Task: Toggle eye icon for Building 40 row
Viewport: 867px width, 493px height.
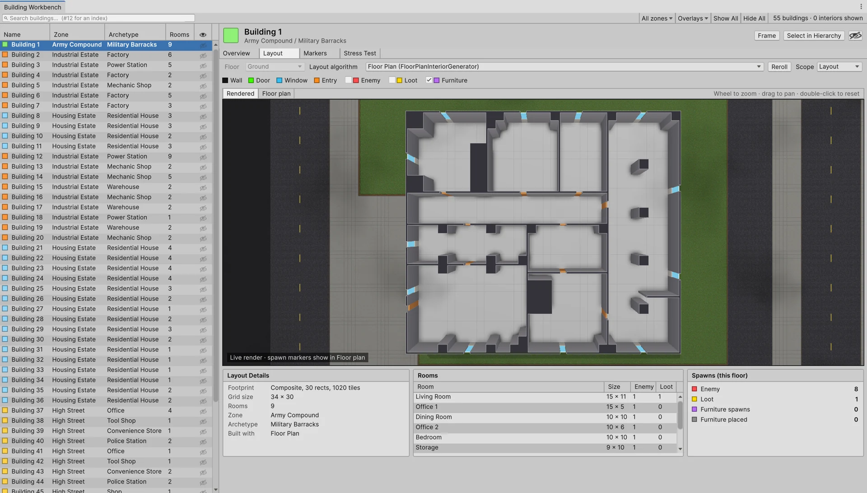Action: click(203, 441)
